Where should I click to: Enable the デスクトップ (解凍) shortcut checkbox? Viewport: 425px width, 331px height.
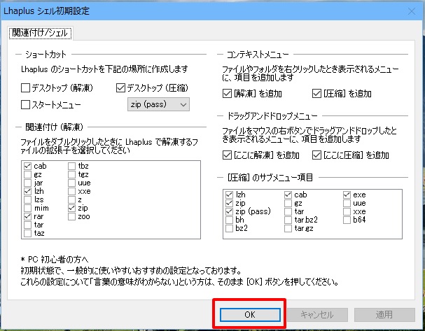point(25,87)
